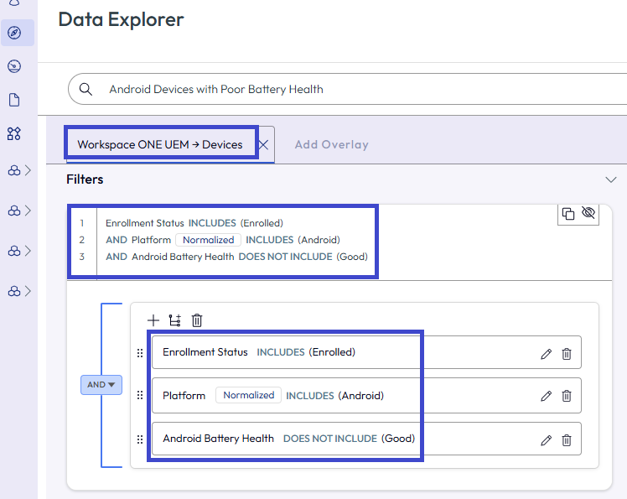Image resolution: width=627 pixels, height=499 pixels.
Task: Delete the Platform rule
Action: coord(567,396)
